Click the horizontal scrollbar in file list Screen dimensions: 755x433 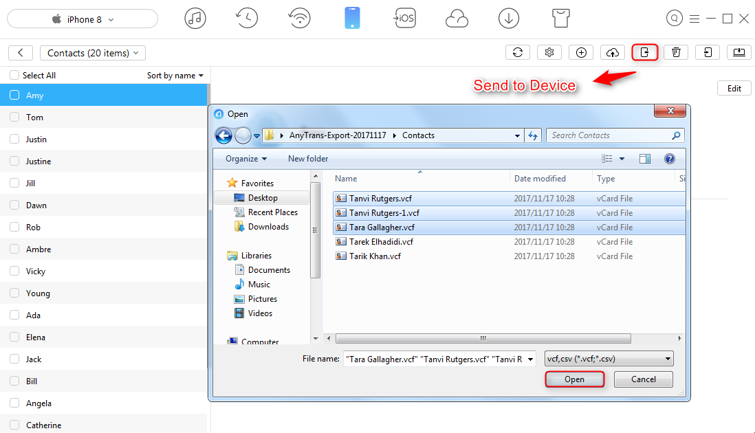pyautogui.click(x=483, y=338)
